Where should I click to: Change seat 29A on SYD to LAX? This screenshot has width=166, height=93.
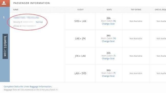pos(108,24)
